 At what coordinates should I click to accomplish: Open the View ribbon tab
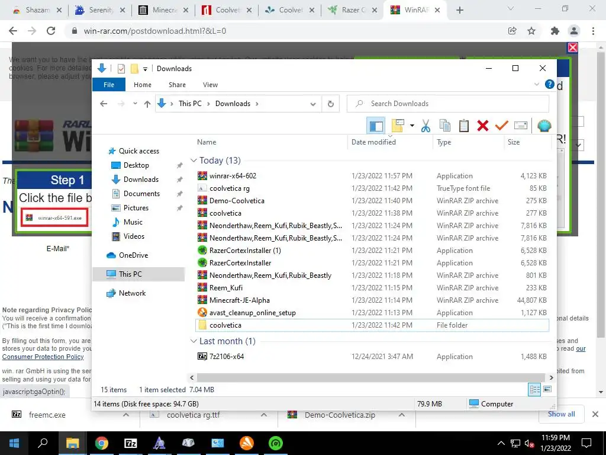click(x=210, y=85)
